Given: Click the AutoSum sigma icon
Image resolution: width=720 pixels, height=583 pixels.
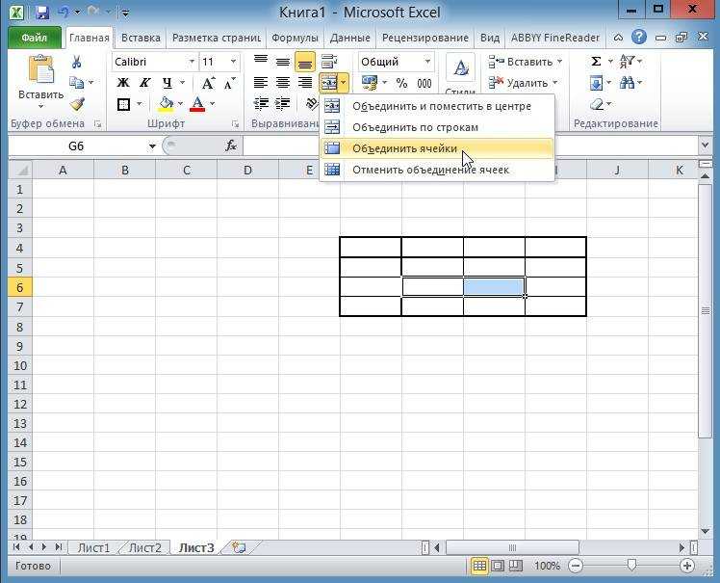Looking at the screenshot, I should (596, 61).
